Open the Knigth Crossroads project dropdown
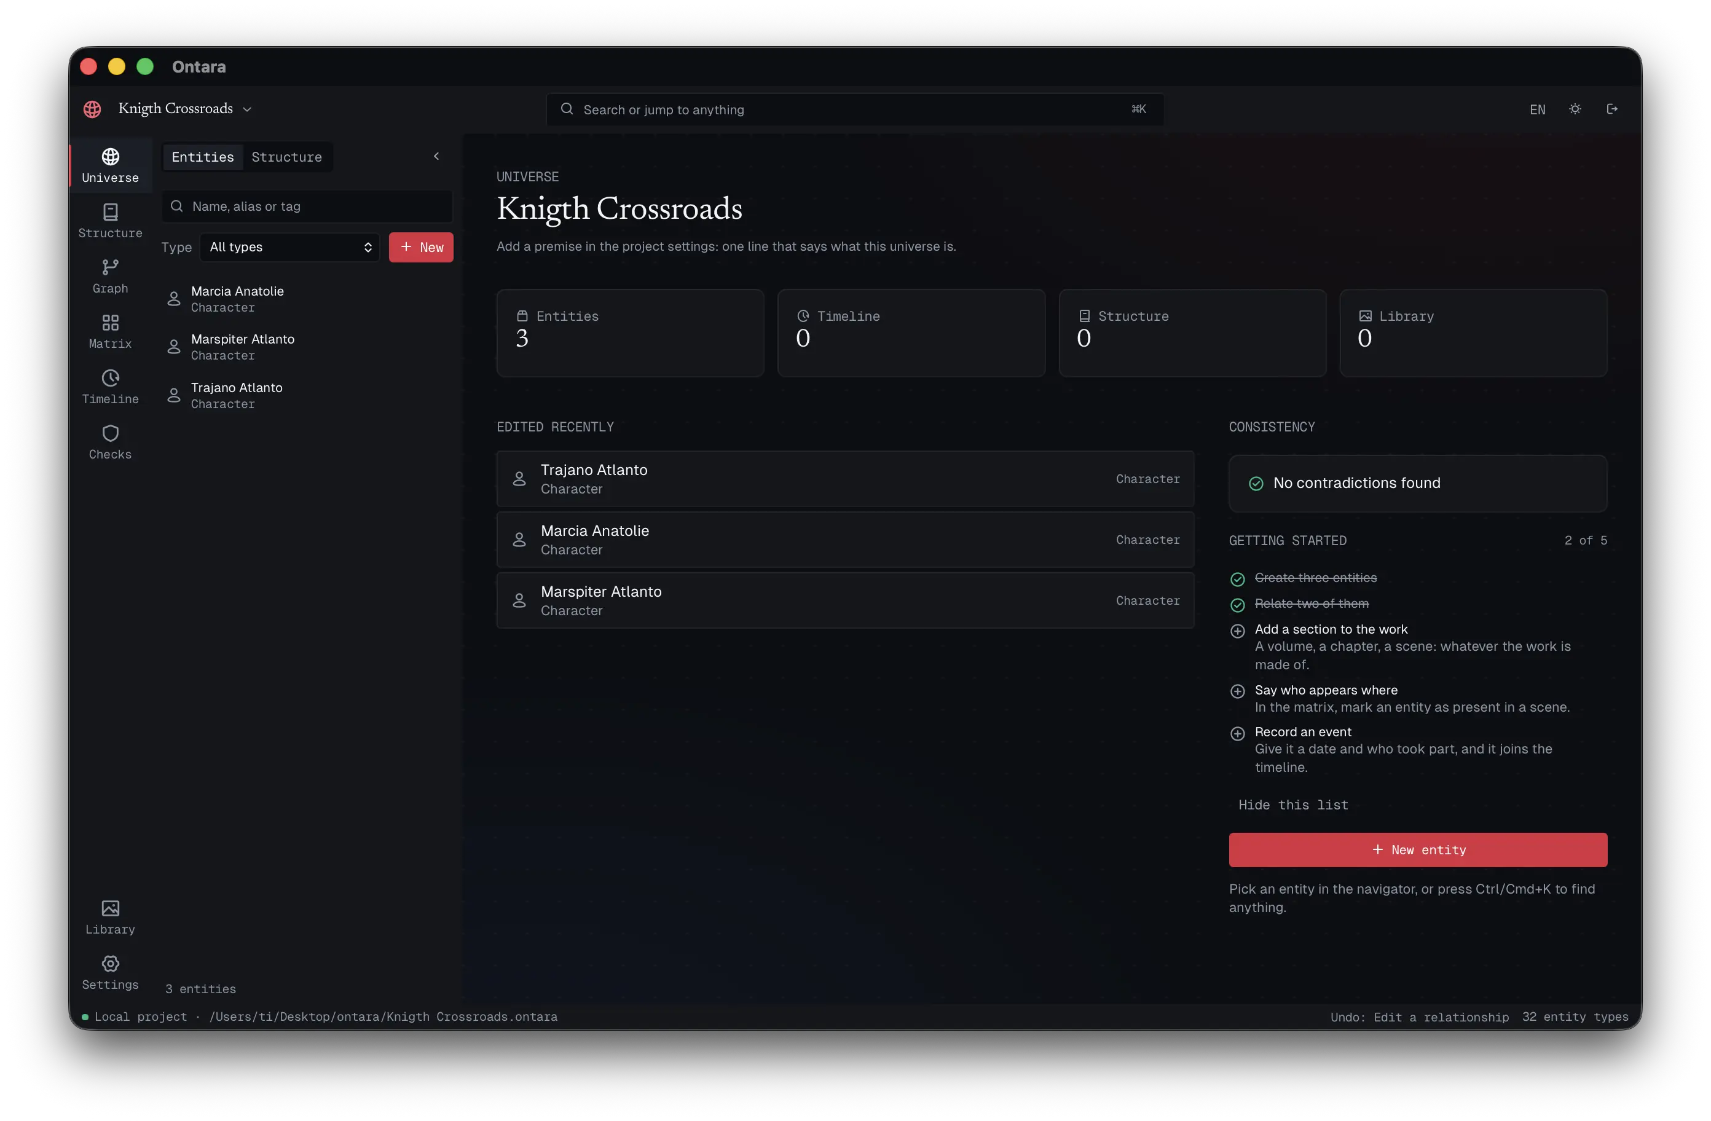This screenshot has width=1711, height=1121. point(185,109)
